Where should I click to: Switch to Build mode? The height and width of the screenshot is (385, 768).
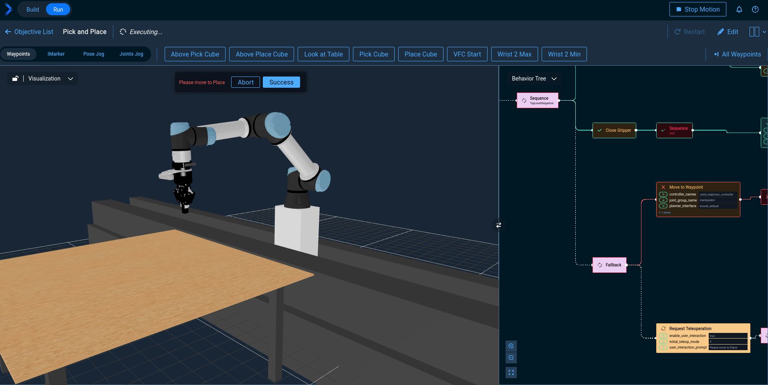(x=33, y=10)
